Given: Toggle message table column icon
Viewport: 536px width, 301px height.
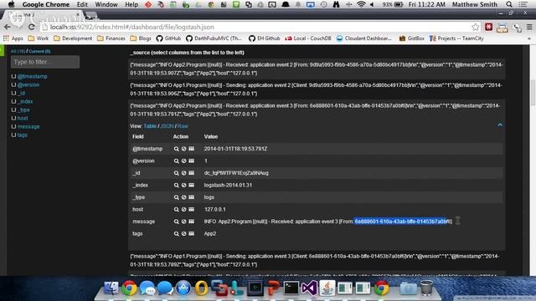Looking at the screenshot, I should tap(192, 222).
